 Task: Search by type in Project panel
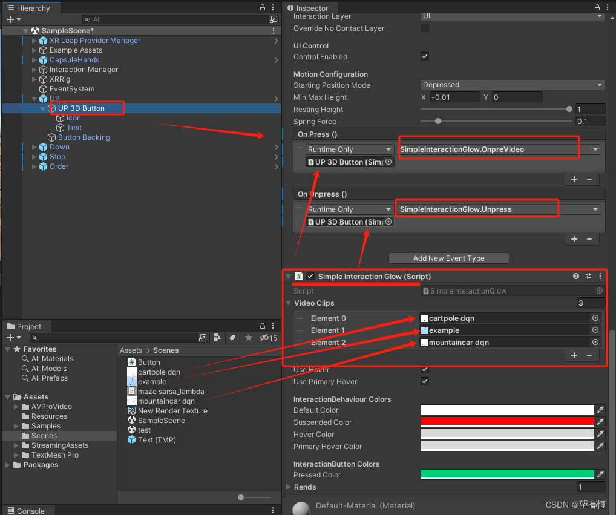point(217,338)
